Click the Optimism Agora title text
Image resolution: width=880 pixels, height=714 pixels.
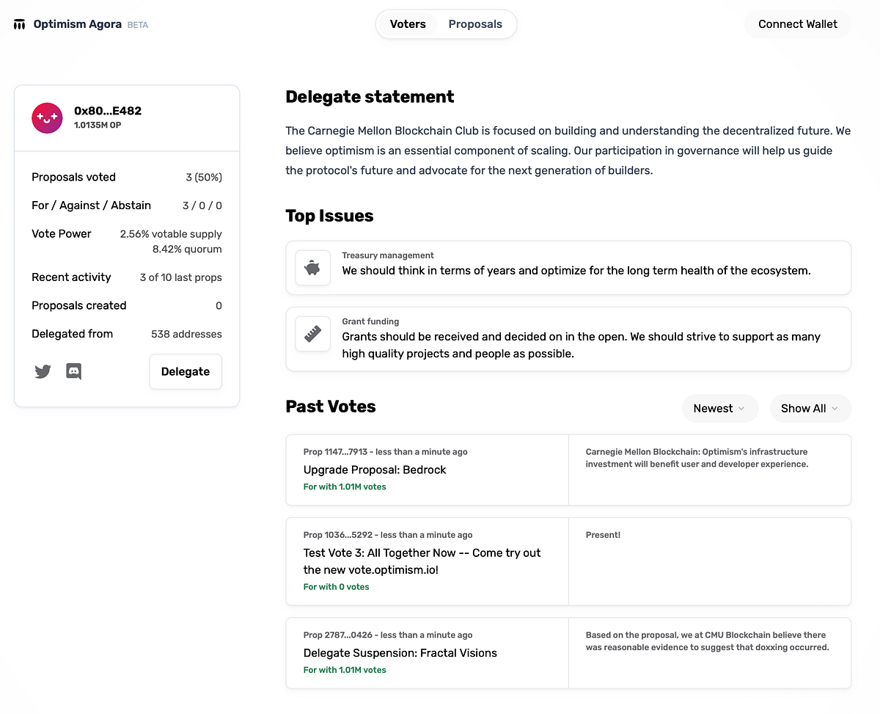click(78, 24)
